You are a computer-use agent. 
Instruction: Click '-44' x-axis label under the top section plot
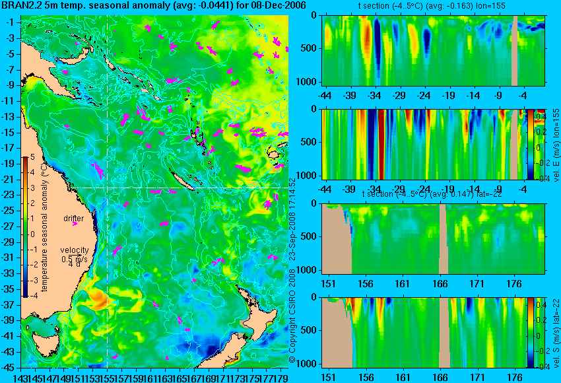[325, 96]
